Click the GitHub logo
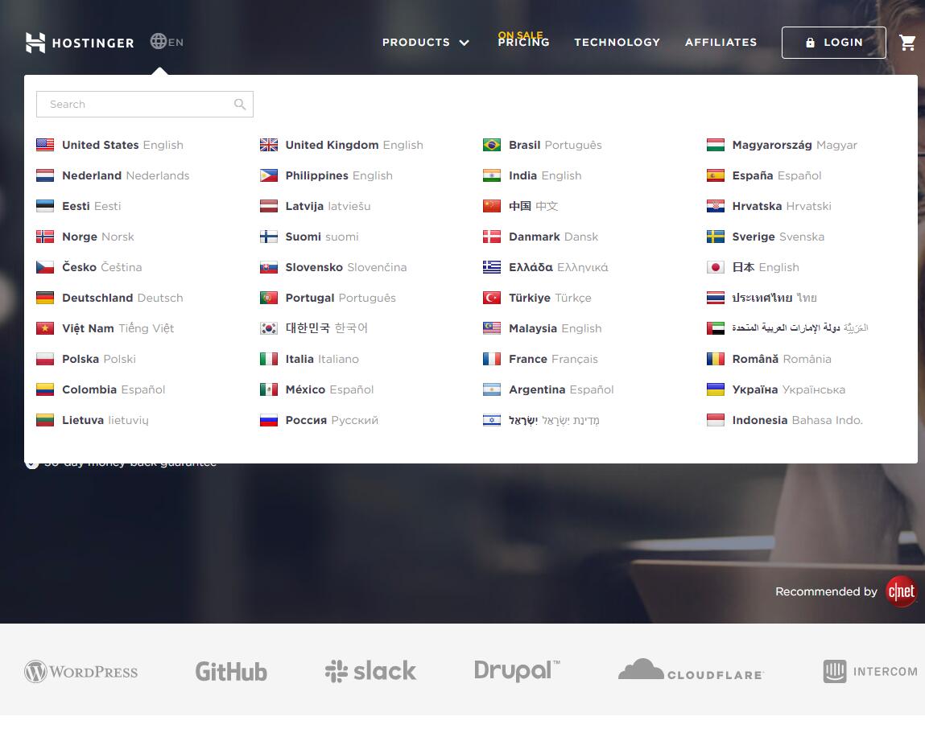The height and width of the screenshot is (733, 925). pos(231,672)
